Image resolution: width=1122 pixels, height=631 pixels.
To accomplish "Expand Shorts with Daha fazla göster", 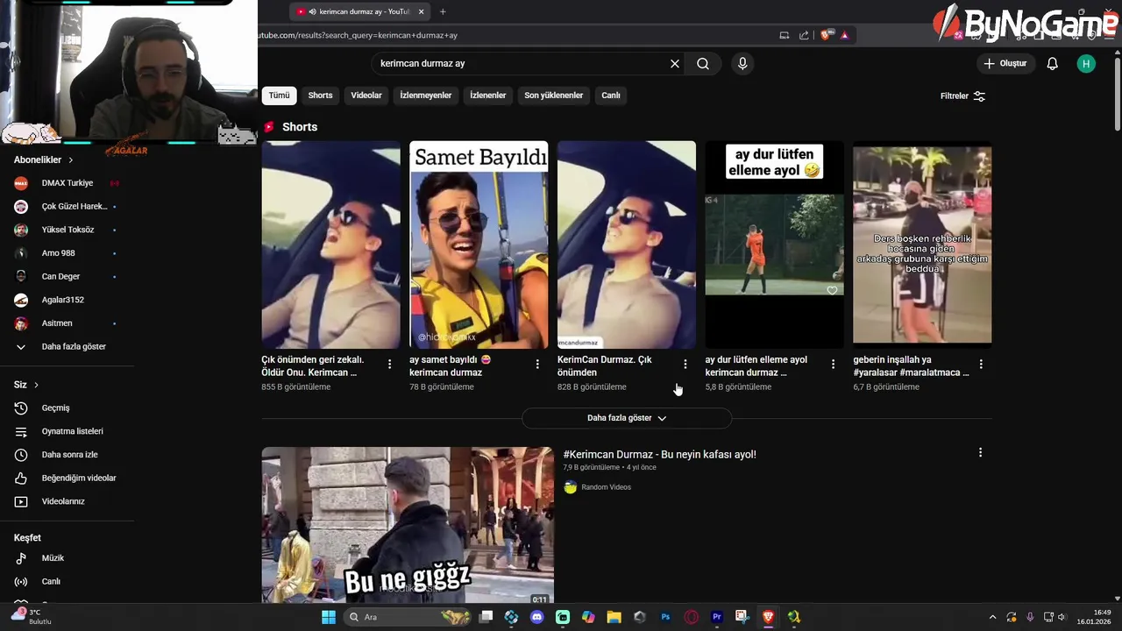I will click(x=627, y=418).
